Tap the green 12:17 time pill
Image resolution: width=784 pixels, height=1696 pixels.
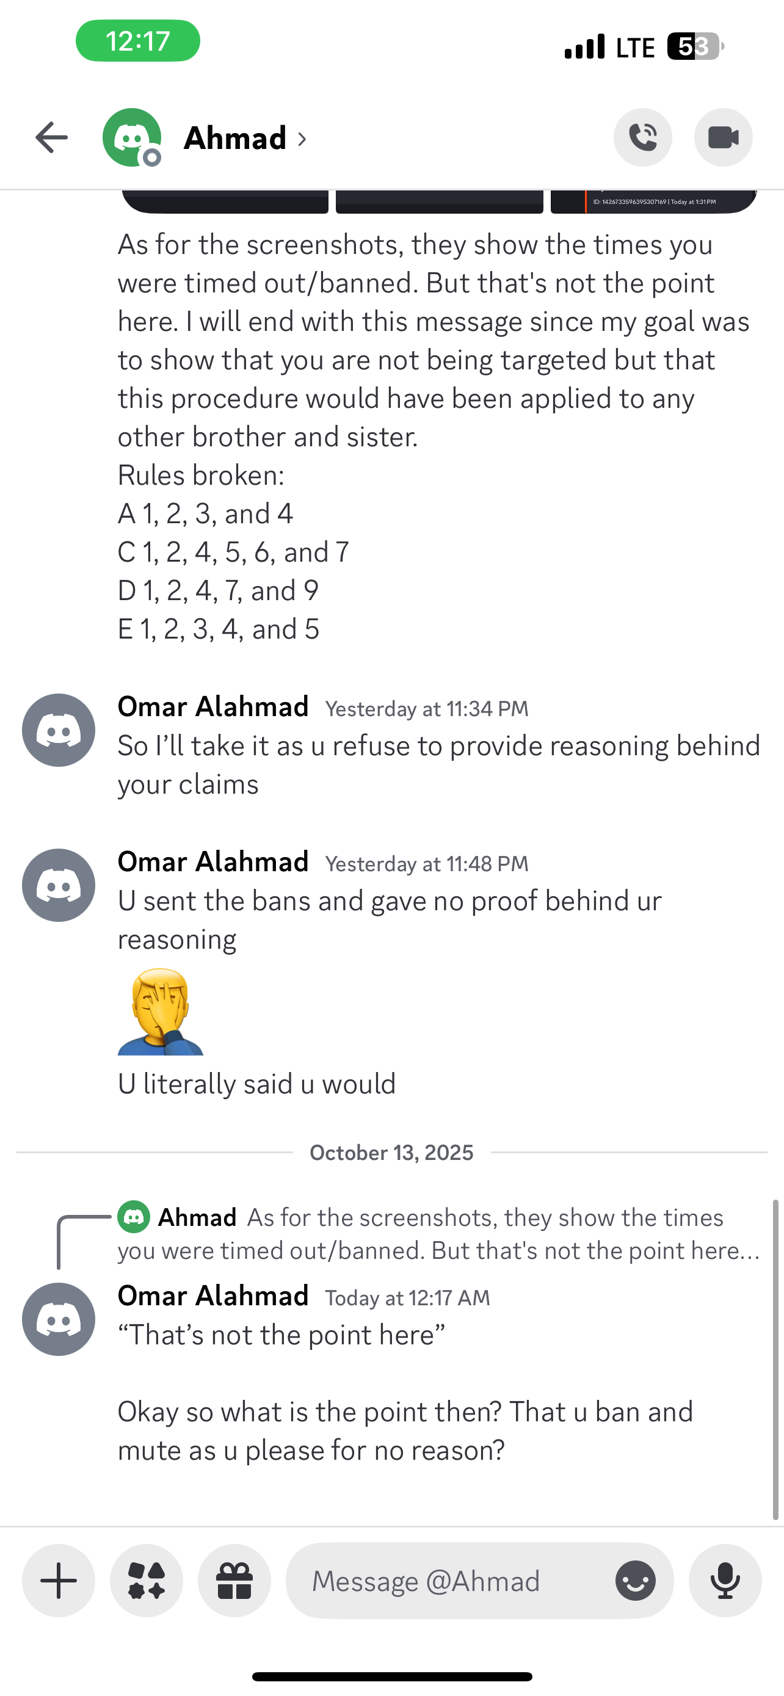137,41
